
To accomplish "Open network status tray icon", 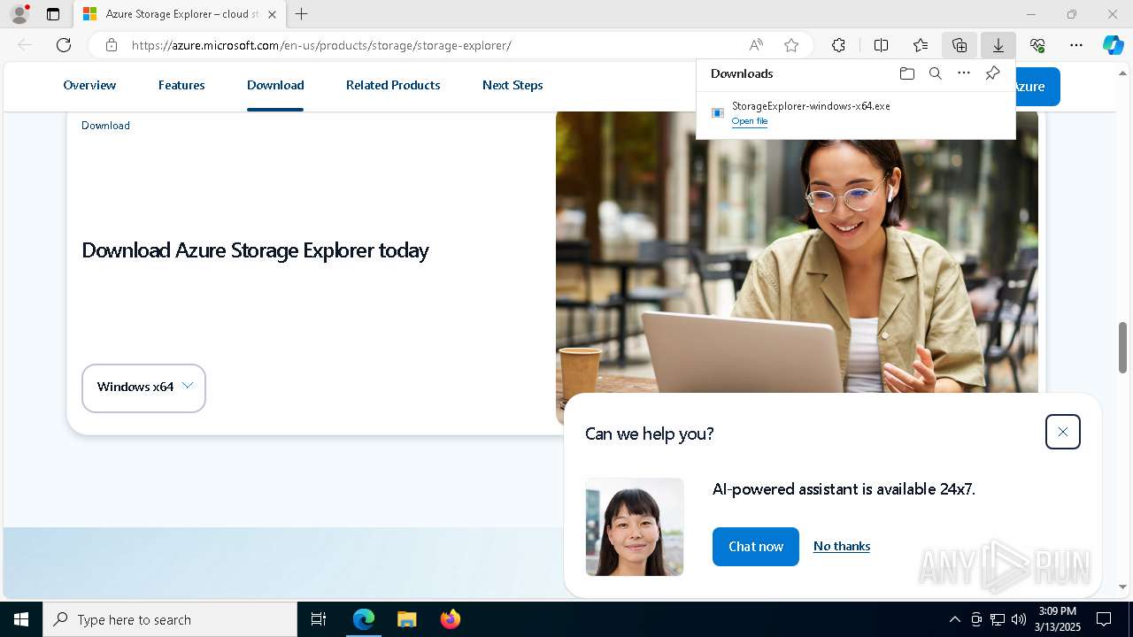I will coord(998,619).
